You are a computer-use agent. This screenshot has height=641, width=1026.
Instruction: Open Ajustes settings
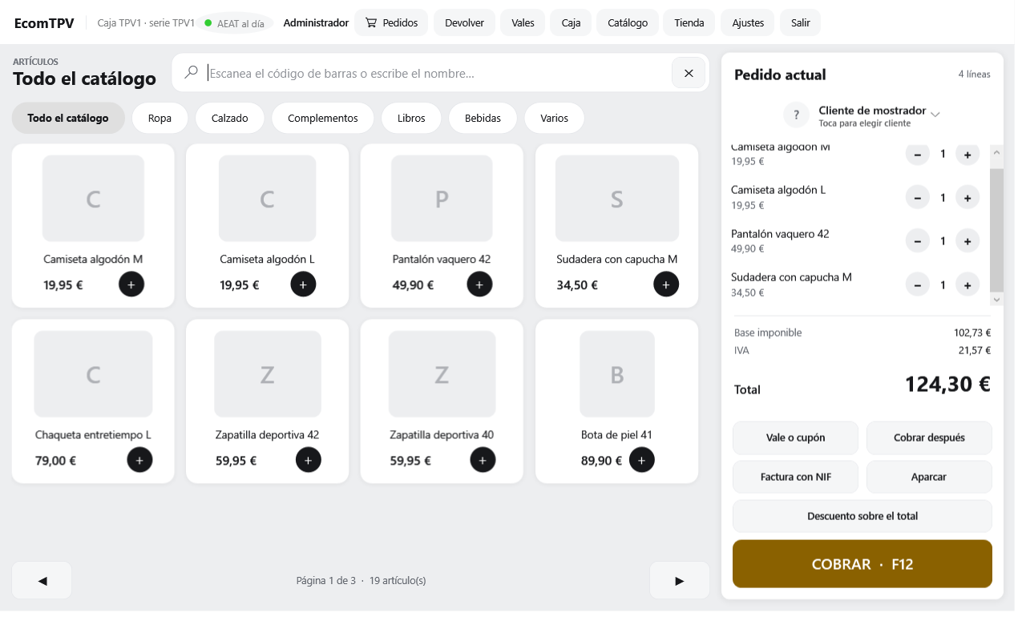tap(748, 22)
